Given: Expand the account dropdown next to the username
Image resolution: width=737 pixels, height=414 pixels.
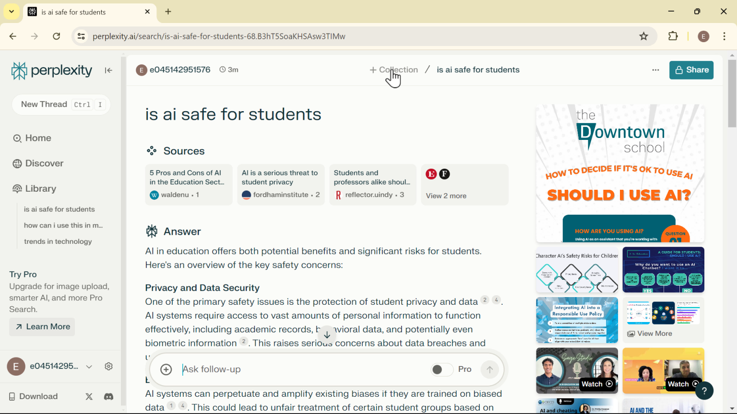Looking at the screenshot, I should click(89, 366).
